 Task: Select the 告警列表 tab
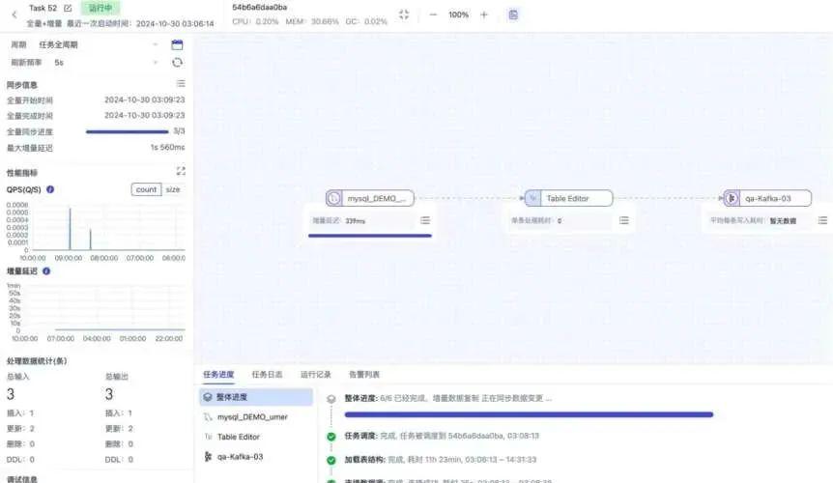(364, 374)
